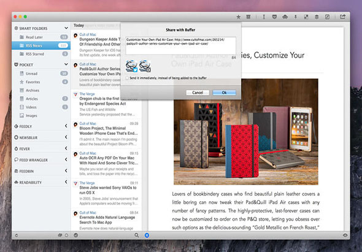Click Cancel in the Share with Buffer dialog

[x=198, y=93]
